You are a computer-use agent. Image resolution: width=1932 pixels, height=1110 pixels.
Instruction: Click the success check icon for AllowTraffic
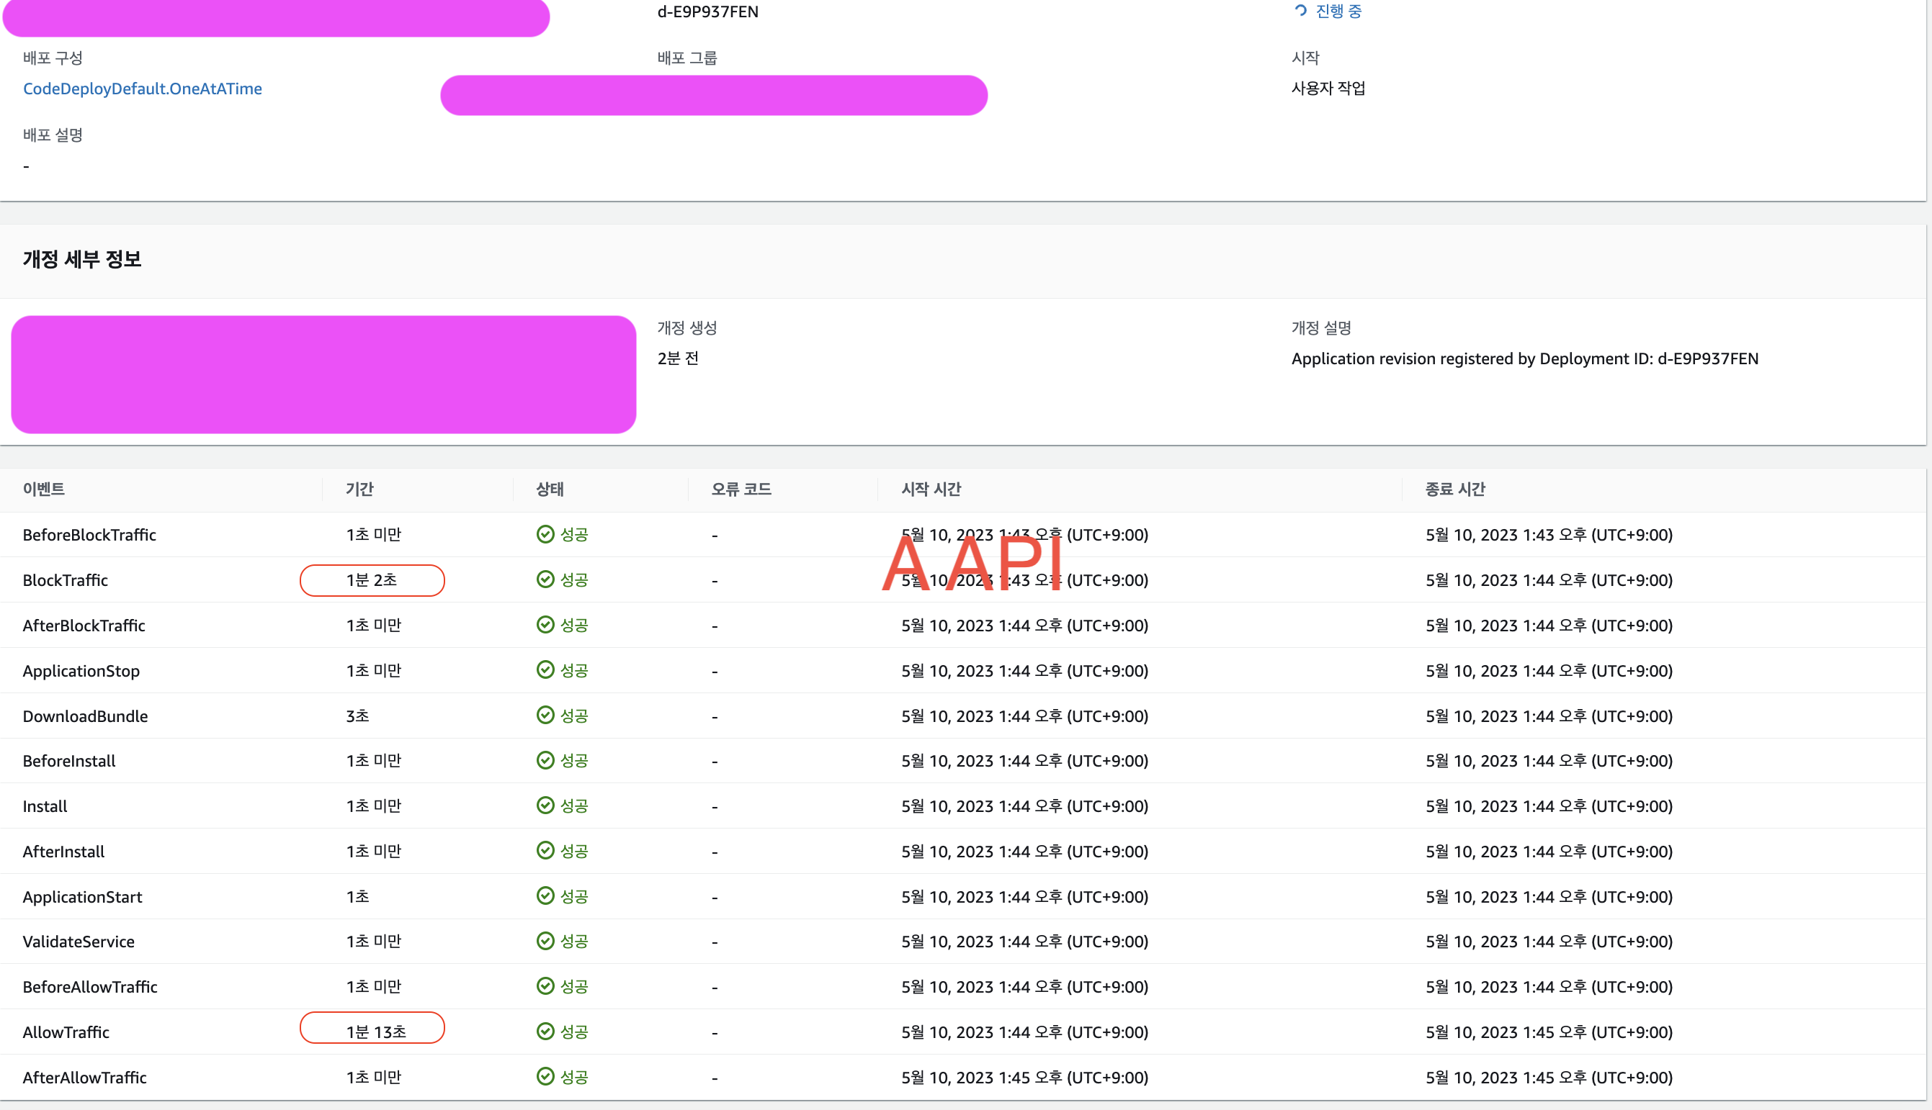coord(545,1032)
